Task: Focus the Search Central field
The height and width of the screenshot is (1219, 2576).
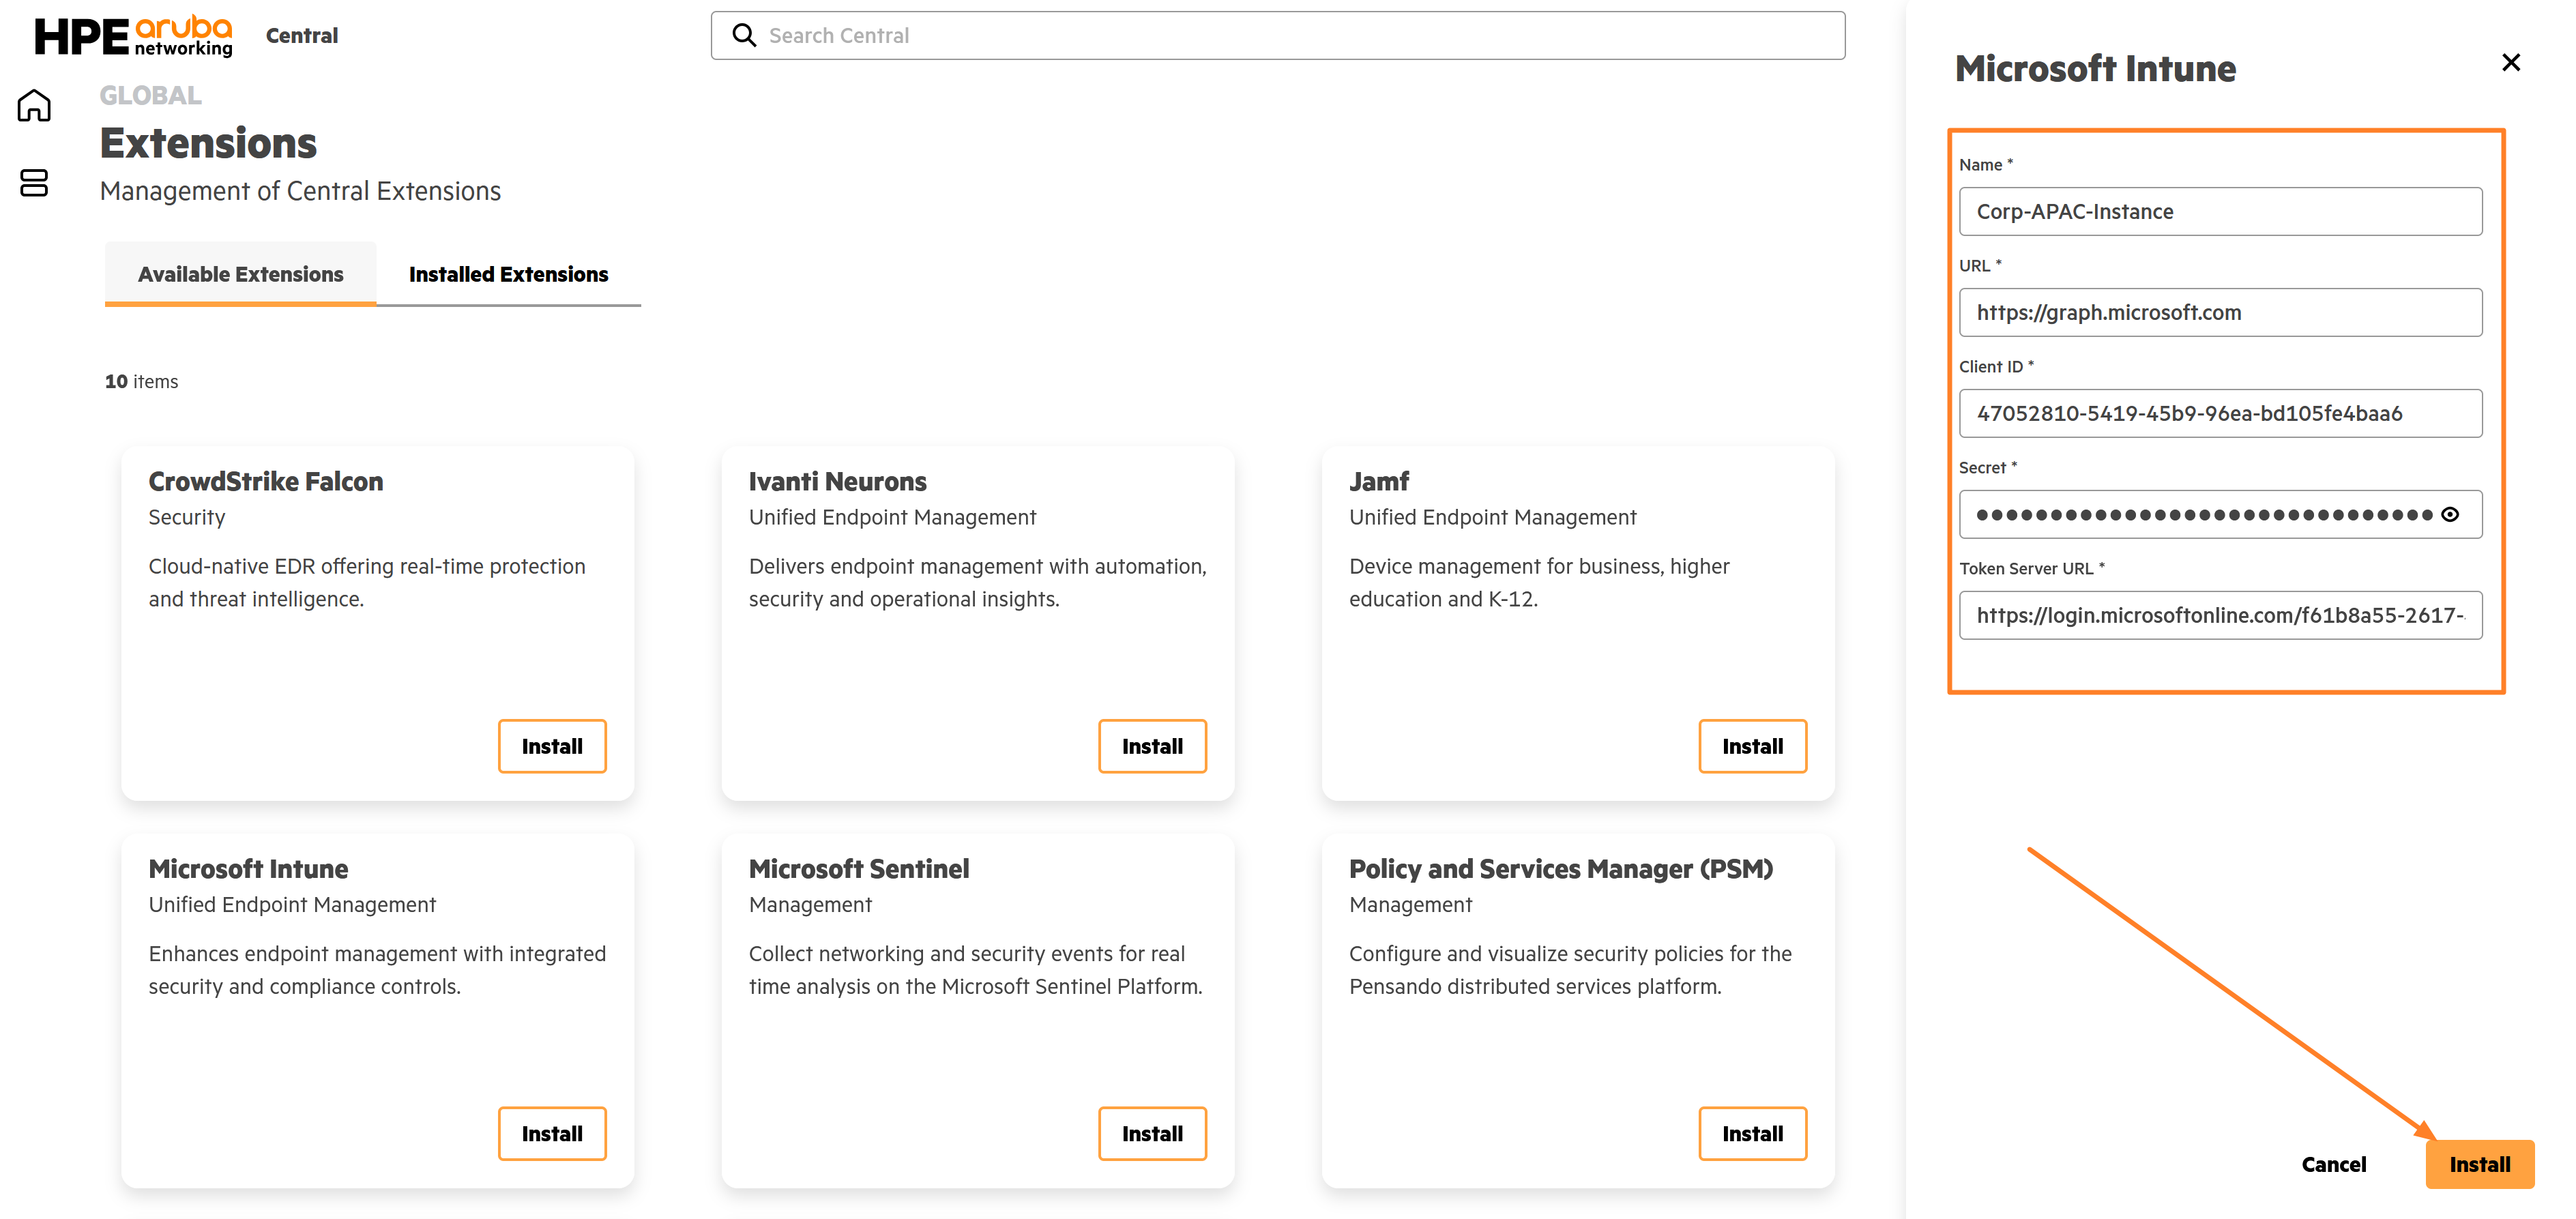Action: 1277,36
